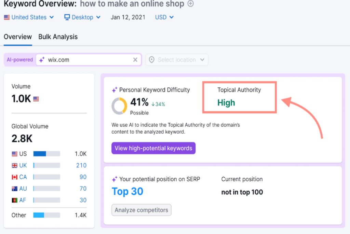
Task: Open the United States country dropdown
Action: pos(29,17)
